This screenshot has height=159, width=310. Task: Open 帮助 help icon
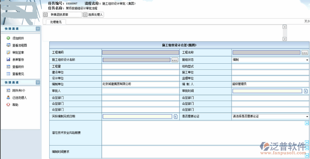pyautogui.click(x=8, y=105)
